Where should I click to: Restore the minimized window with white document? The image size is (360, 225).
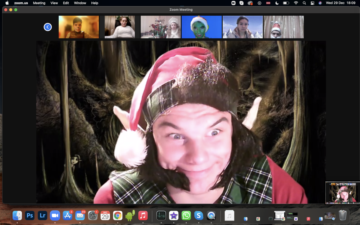(280, 216)
